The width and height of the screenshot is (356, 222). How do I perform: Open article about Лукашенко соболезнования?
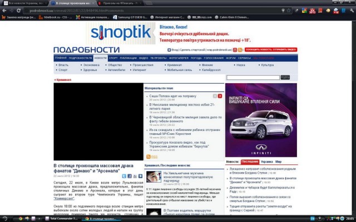[263, 171]
